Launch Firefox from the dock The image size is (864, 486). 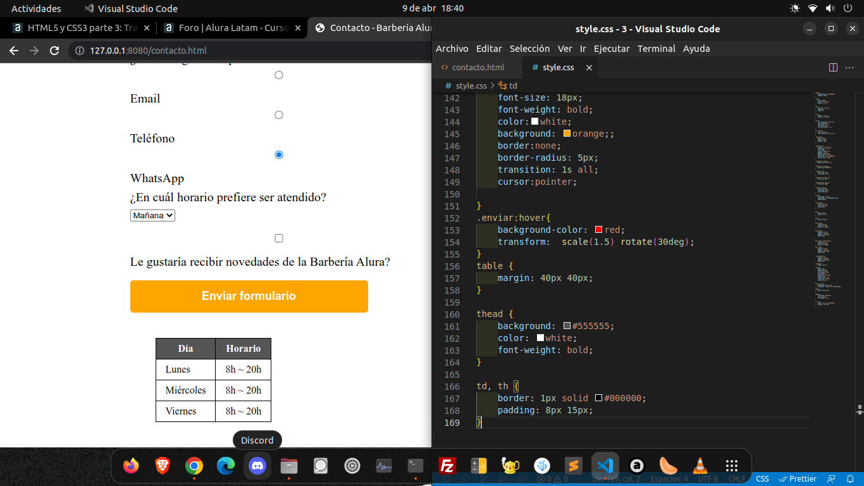pyautogui.click(x=131, y=466)
